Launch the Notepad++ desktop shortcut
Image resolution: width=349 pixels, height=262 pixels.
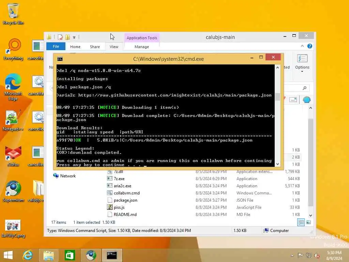click(13, 120)
